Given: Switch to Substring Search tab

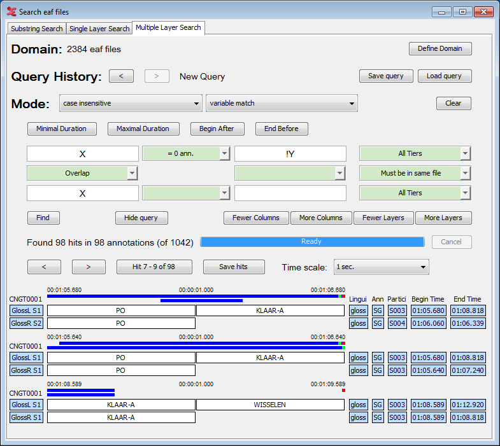Looking at the screenshot, I should click(37, 29).
